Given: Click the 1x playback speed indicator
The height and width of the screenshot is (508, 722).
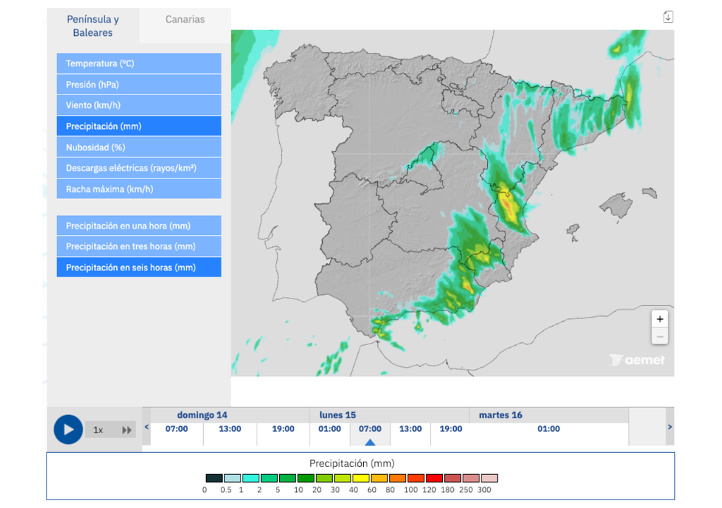Looking at the screenshot, I should [98, 430].
